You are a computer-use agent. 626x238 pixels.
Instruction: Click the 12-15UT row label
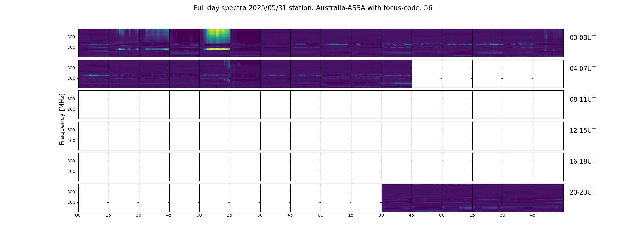click(582, 131)
